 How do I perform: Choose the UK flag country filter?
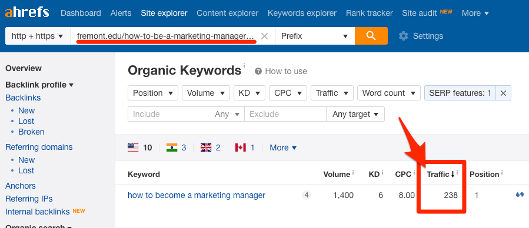206,147
